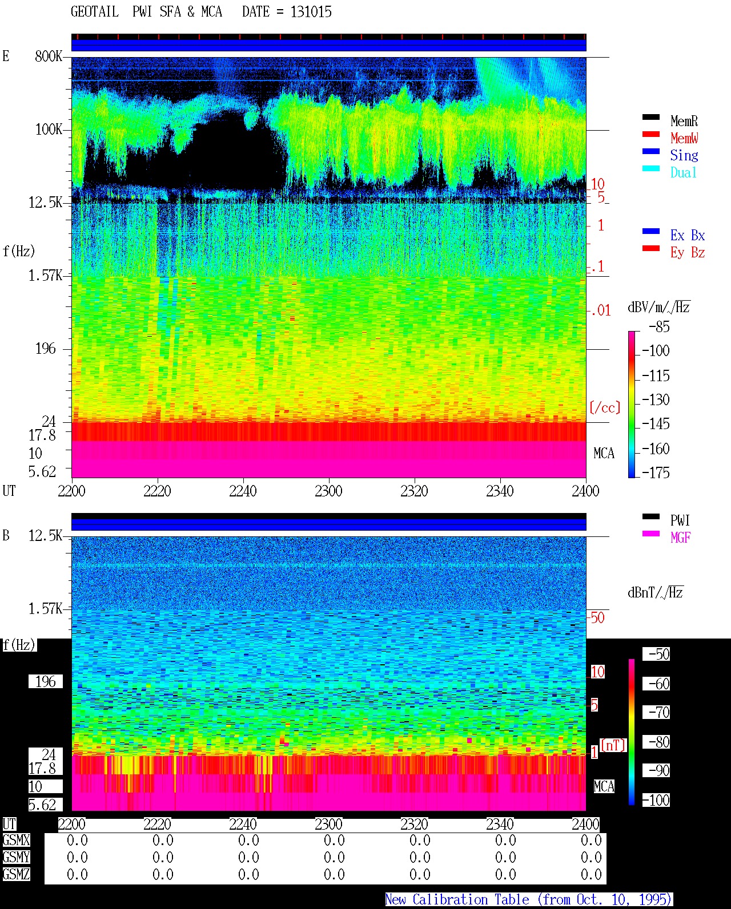
Task: Click the GSMZ value under 2400
Action: click(x=591, y=874)
